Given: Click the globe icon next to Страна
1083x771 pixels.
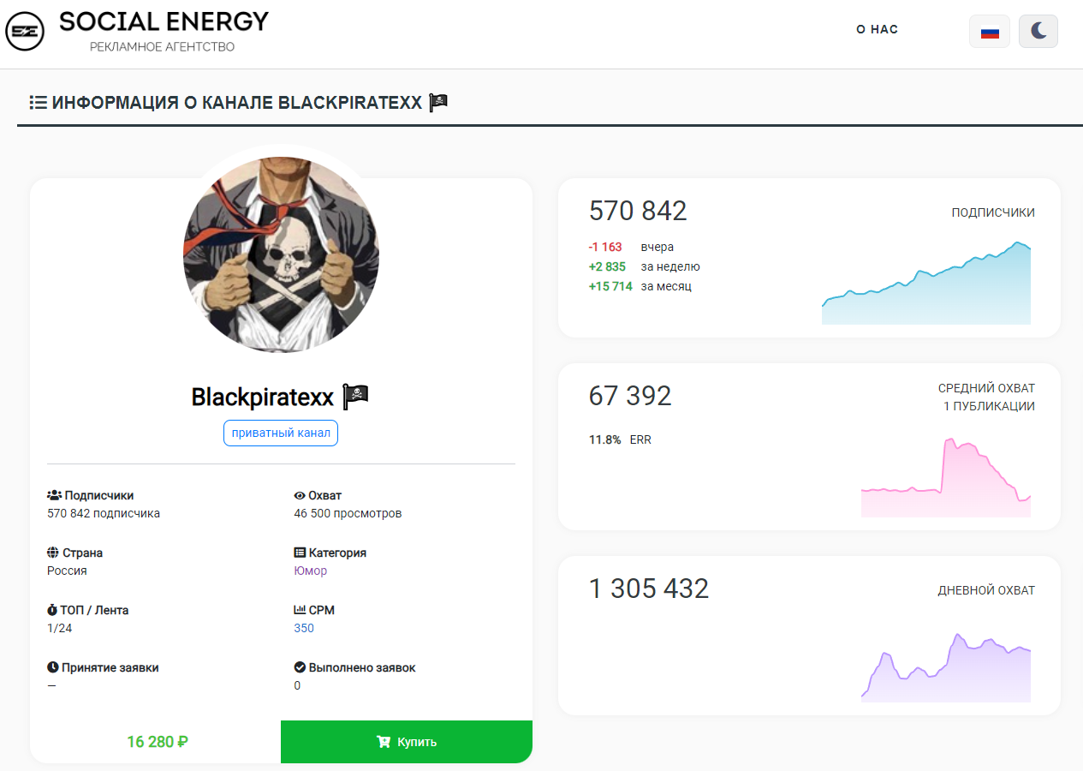Looking at the screenshot, I should pyautogui.click(x=53, y=553).
